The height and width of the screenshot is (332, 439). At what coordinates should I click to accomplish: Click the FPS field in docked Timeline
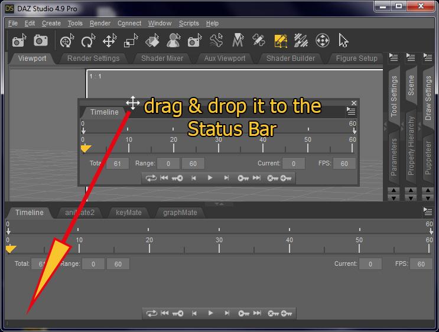point(421,264)
